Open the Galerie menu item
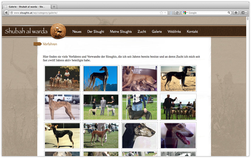 click(157, 32)
